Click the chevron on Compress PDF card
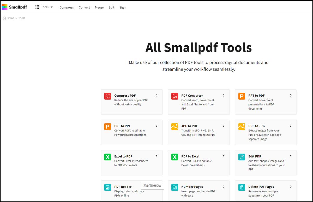 [156, 96]
